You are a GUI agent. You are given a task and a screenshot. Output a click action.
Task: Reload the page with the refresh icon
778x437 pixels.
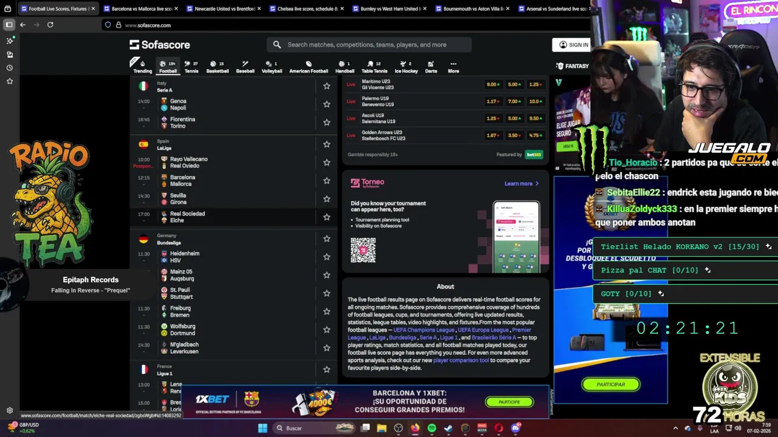coord(50,25)
